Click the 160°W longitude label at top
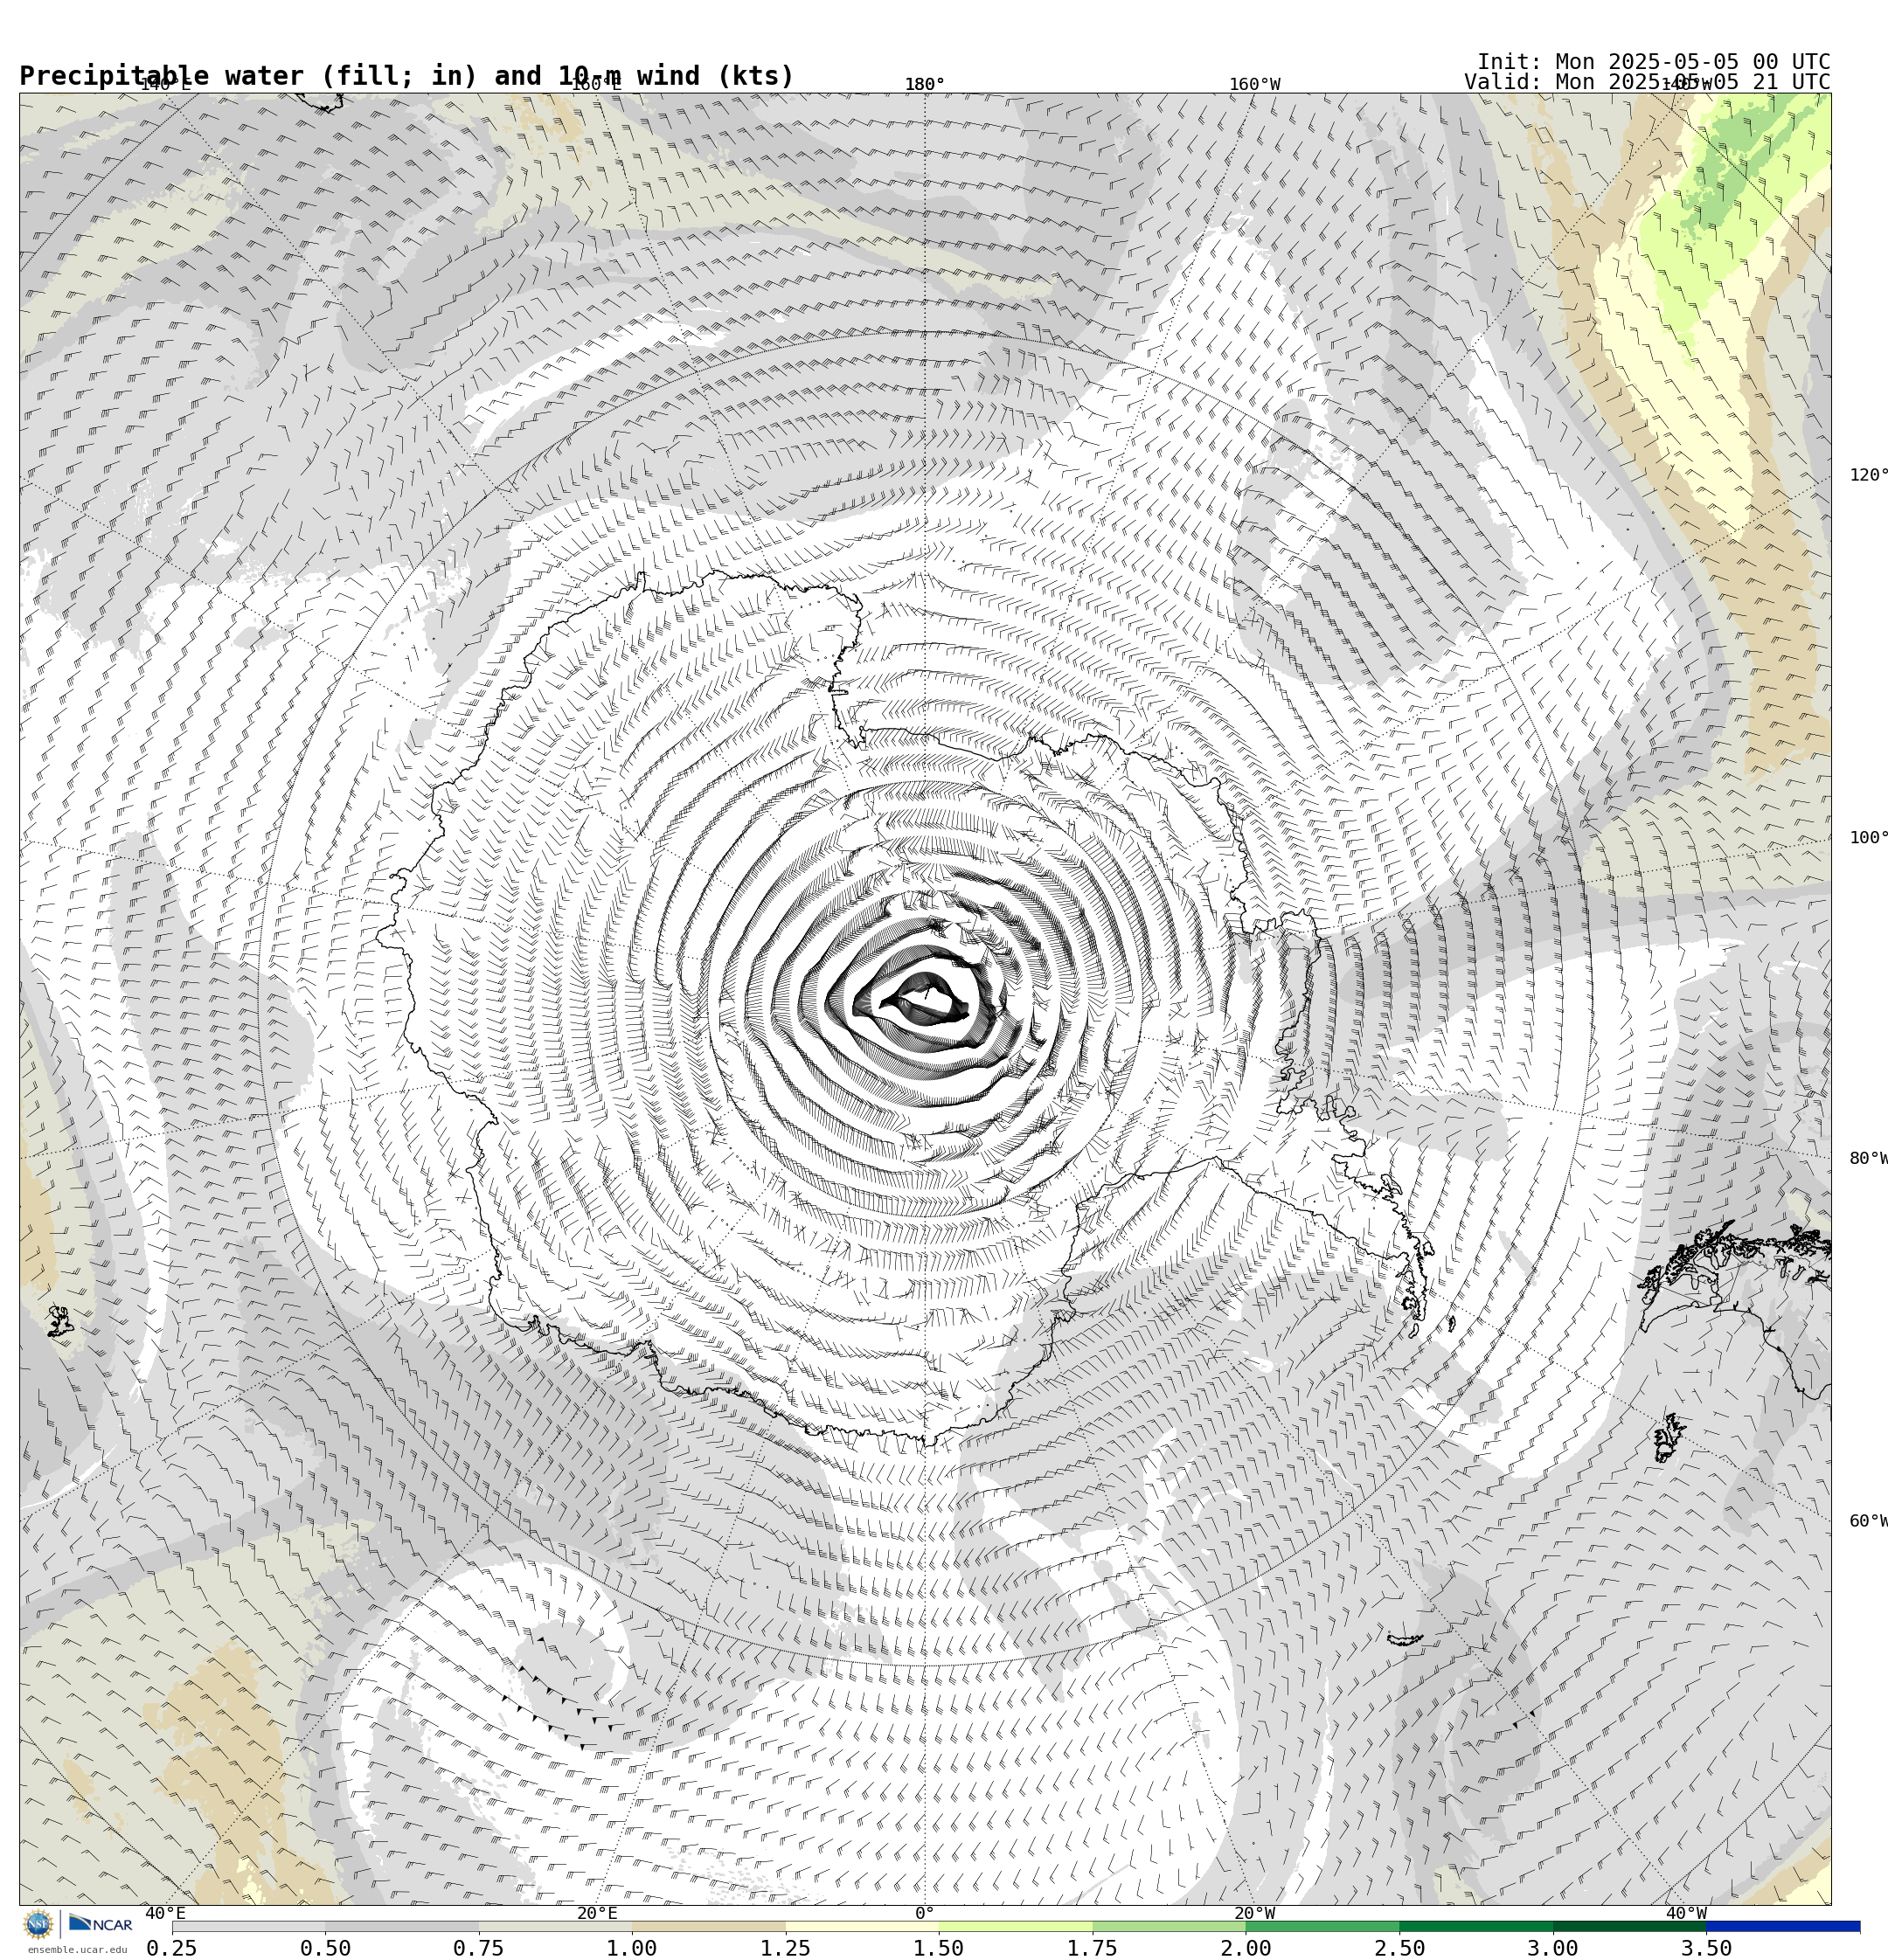 click(1254, 85)
